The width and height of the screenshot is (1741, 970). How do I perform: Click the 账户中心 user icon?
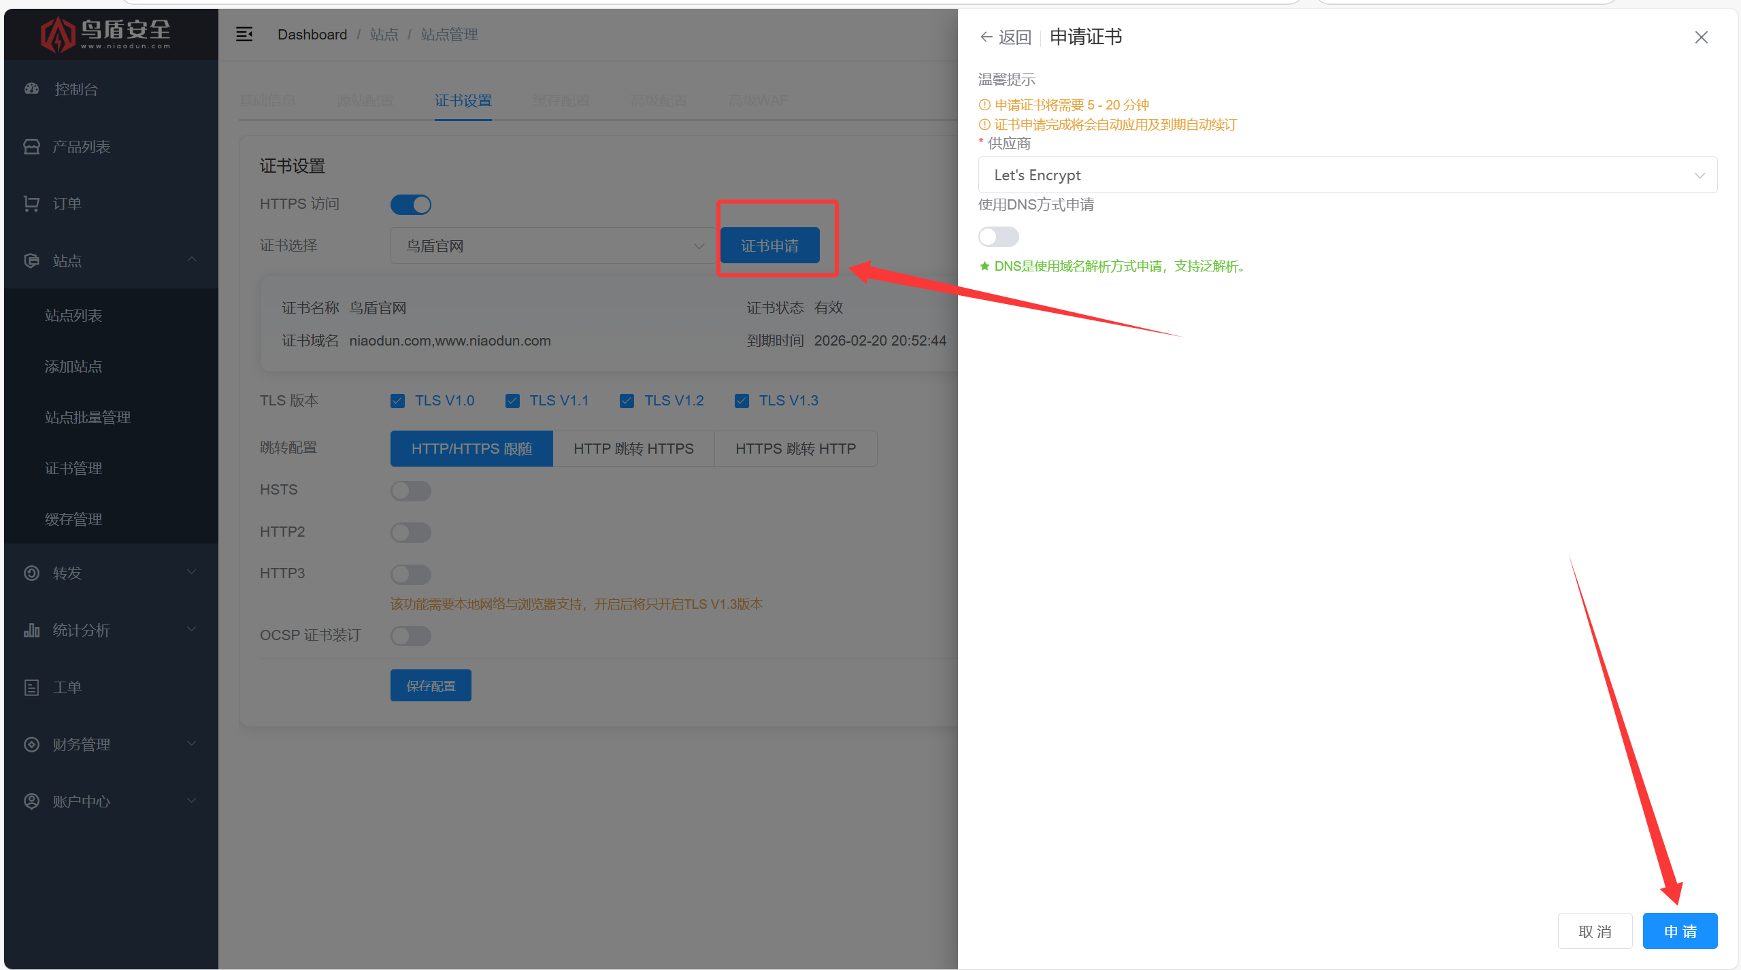coord(32,801)
